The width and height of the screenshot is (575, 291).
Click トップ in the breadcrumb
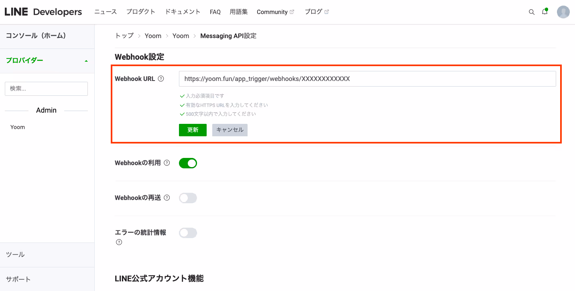click(124, 36)
